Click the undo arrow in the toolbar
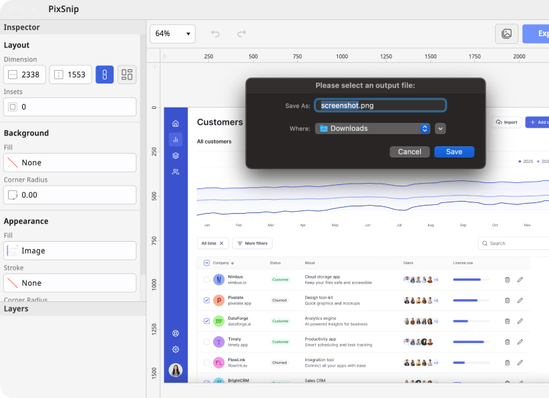549x398 pixels. pos(215,33)
